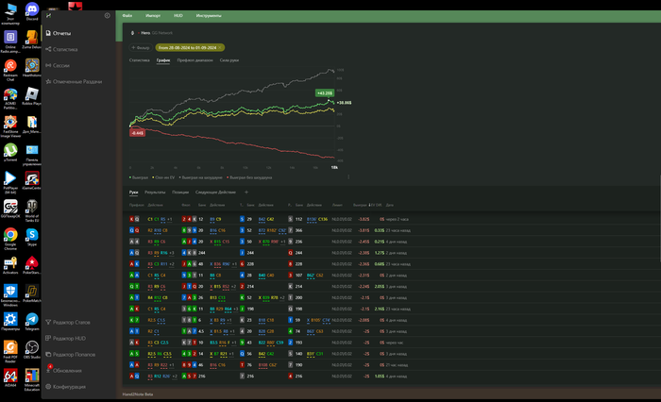Screen dimensions: 661x402
Task: Open Discord desktop shortcut
Action: [32, 11]
